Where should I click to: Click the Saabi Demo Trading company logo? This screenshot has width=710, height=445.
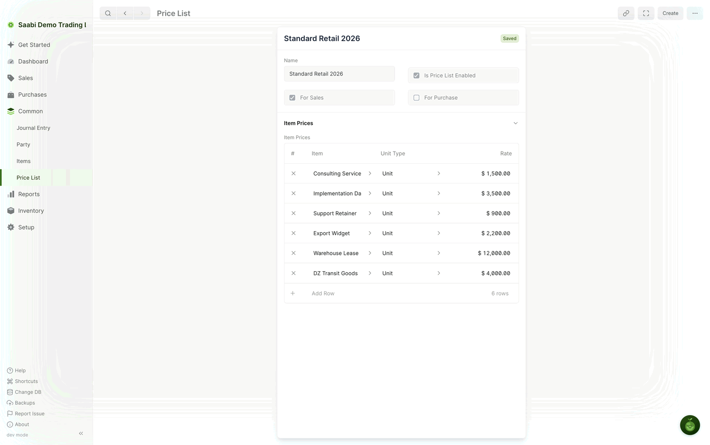click(x=11, y=25)
